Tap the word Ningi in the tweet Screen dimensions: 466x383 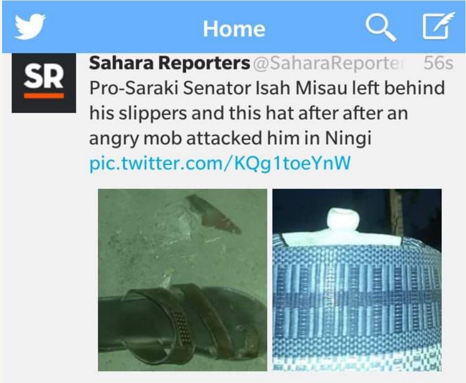(348, 138)
